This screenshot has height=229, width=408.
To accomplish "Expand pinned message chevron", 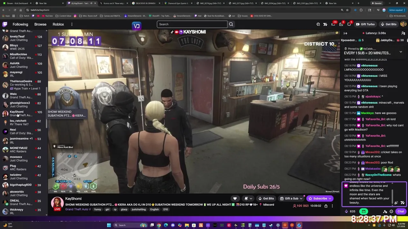I will coord(401,52).
